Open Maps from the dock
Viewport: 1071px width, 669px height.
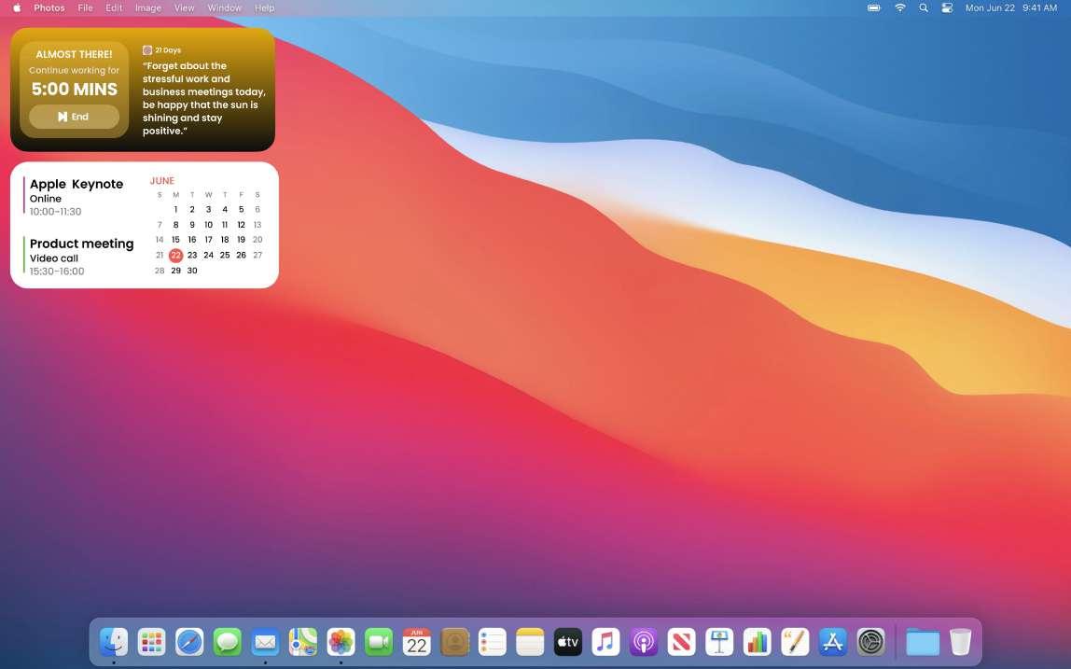[302, 642]
